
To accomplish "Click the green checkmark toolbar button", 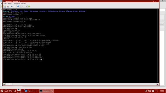I will click(29, 6).
